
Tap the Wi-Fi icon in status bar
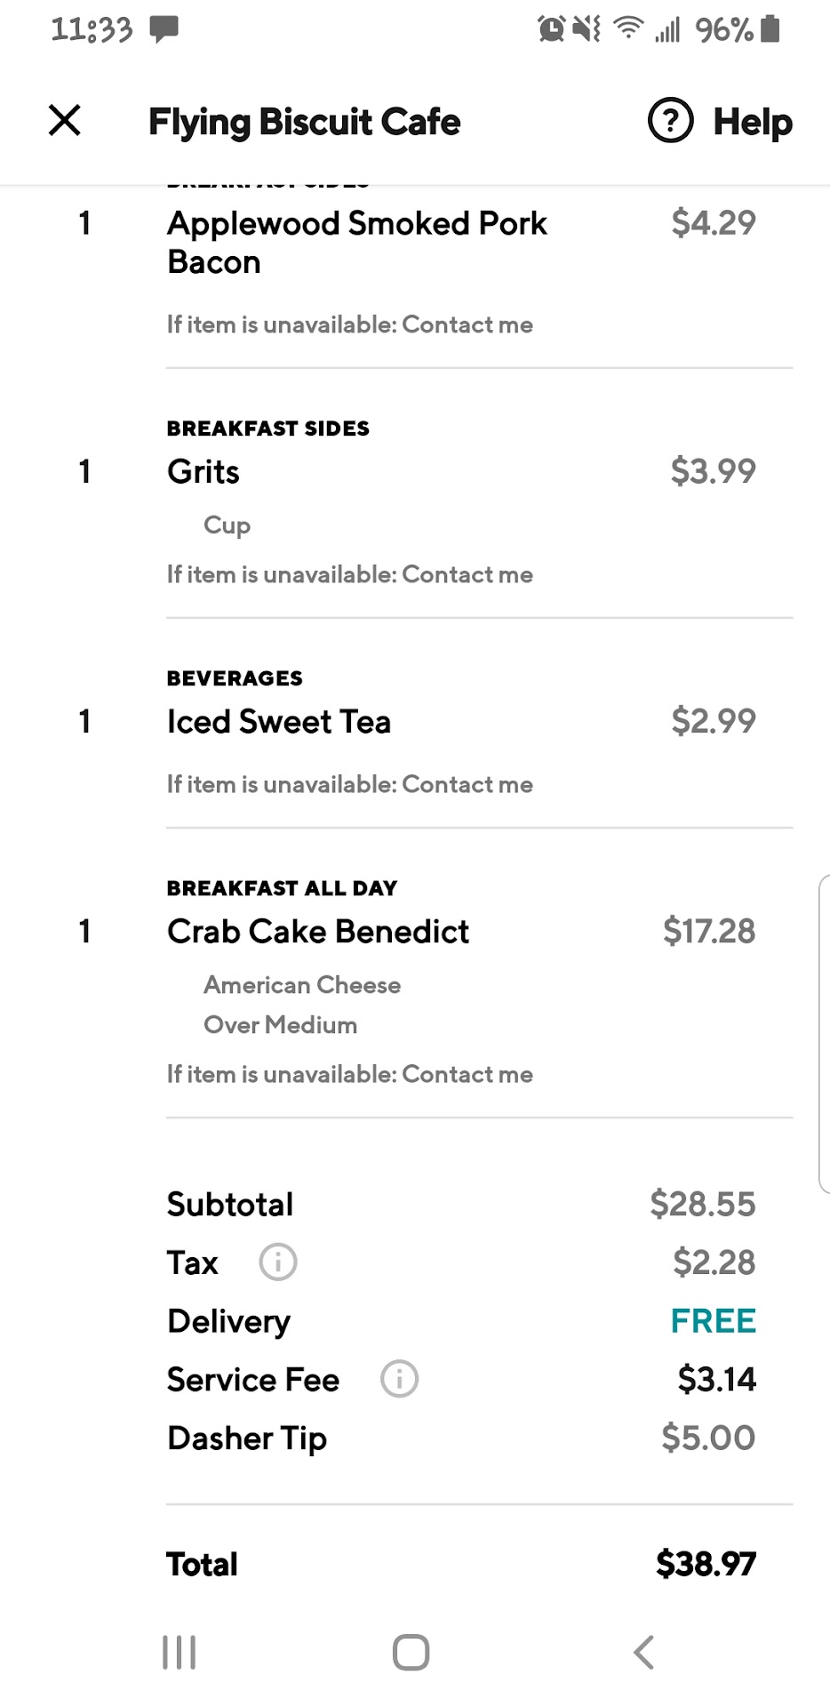tap(628, 29)
